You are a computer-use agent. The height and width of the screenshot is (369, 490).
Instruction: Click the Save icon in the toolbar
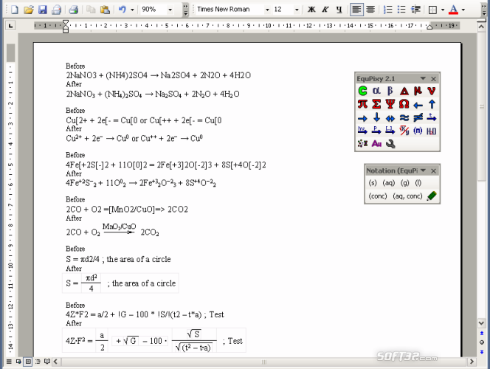(42, 10)
